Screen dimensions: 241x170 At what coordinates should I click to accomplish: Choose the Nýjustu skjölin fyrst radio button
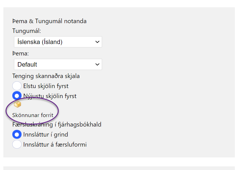[17, 96]
